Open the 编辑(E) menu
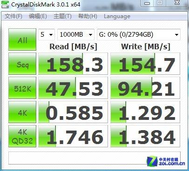The image size is (189, 171). [38, 16]
